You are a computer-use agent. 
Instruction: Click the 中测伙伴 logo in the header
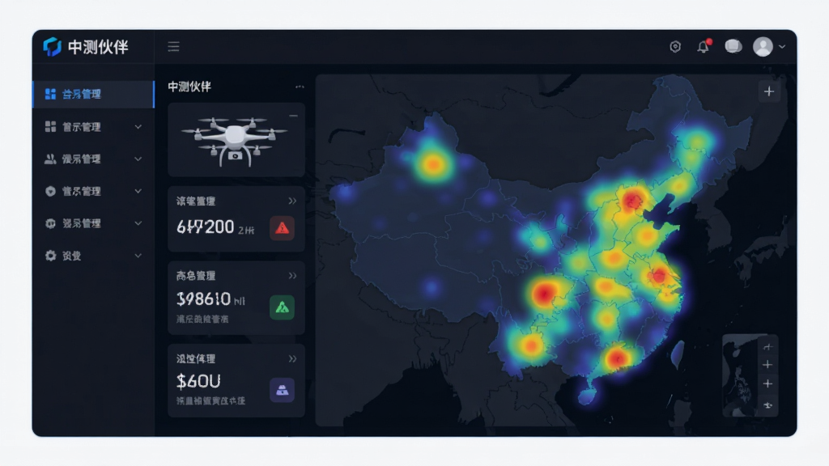(x=86, y=47)
